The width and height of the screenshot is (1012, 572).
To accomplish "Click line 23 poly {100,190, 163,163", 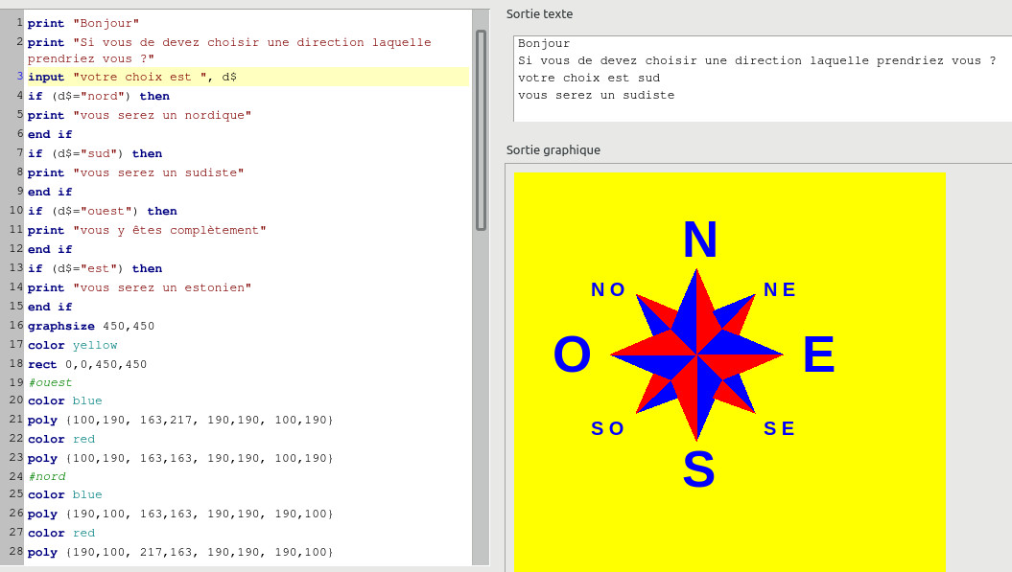I will [x=180, y=459].
